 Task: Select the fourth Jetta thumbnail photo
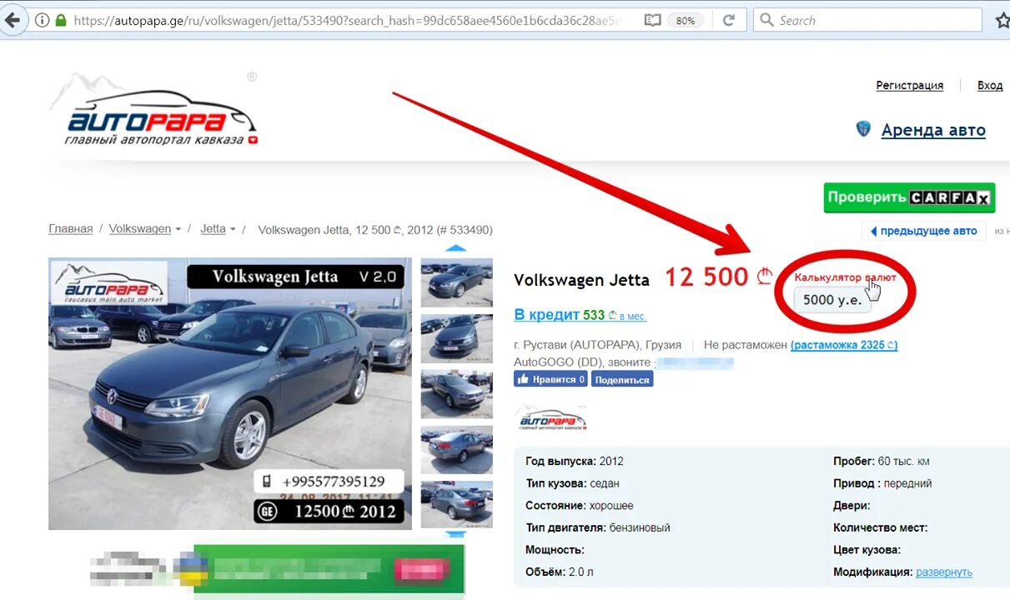click(x=456, y=449)
